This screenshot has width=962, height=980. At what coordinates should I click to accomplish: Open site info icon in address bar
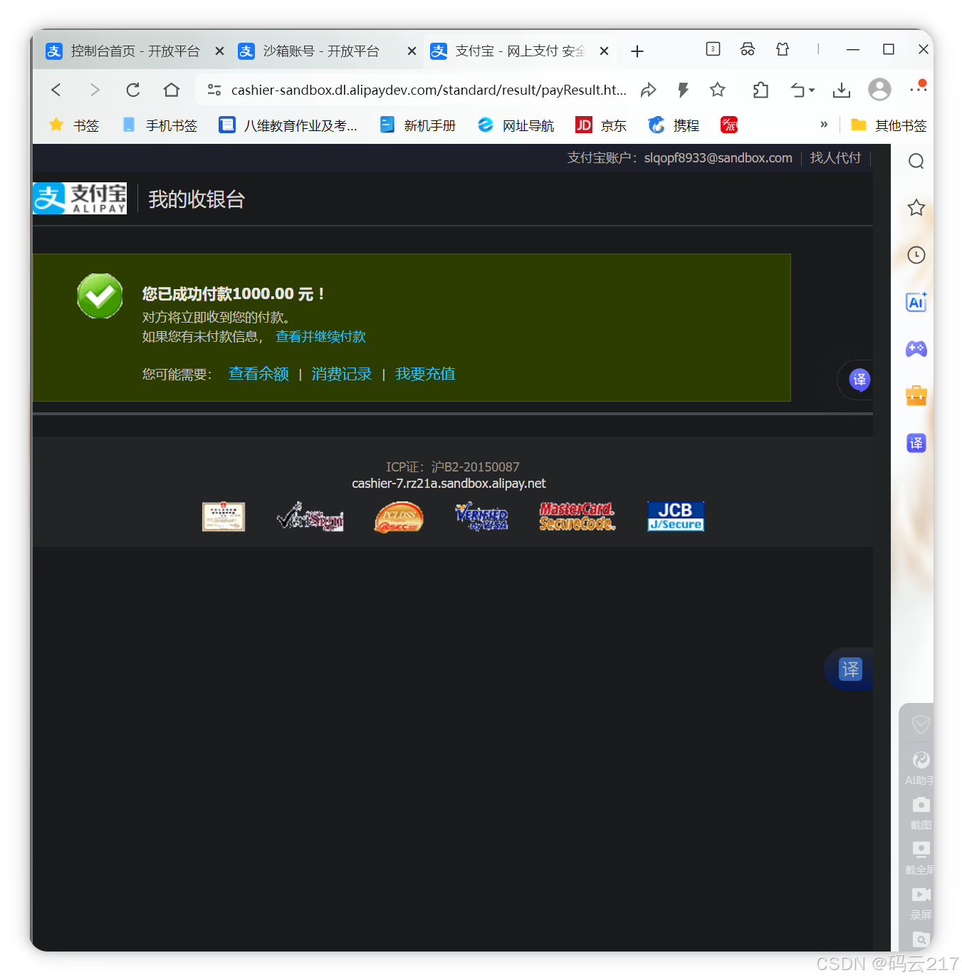(x=214, y=90)
